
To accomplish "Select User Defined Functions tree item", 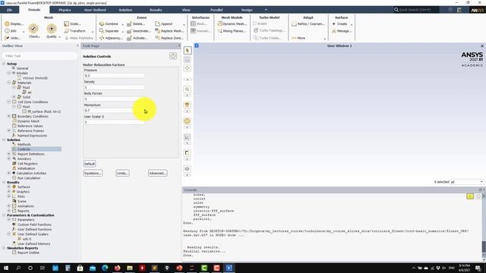I will click(34, 229).
